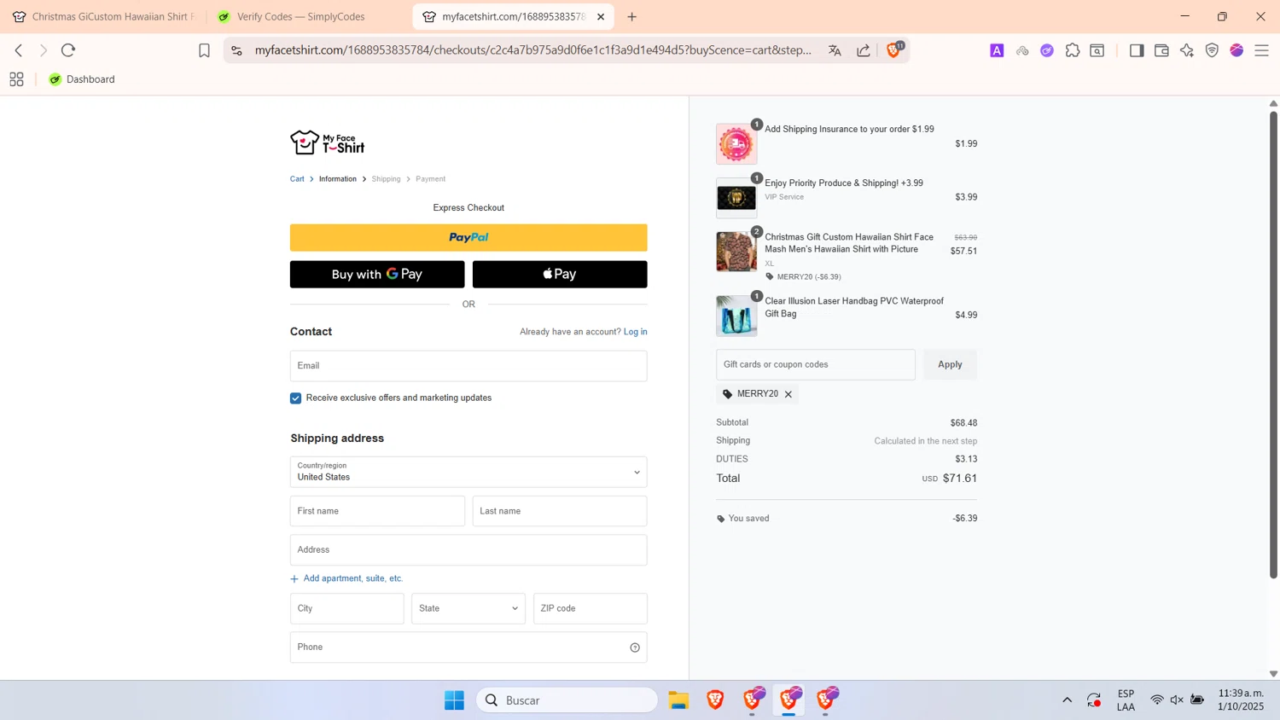Close the myfacetshirt.com tab

(601, 17)
